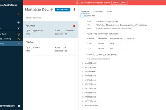Expand the wsqmcons.exe entry
166x110 pixels.
point(82,105)
